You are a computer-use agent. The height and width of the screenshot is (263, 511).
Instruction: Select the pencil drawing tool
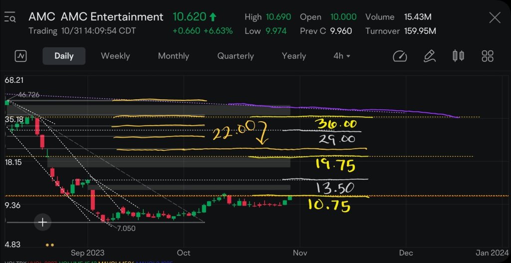pyautogui.click(x=430, y=56)
